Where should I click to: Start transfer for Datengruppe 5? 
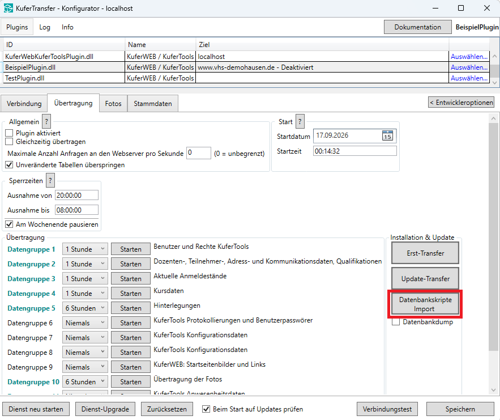tap(131, 308)
